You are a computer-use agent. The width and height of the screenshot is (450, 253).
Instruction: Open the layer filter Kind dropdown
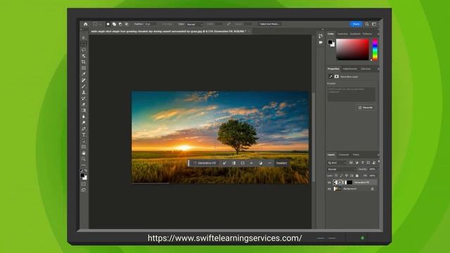pos(337,162)
